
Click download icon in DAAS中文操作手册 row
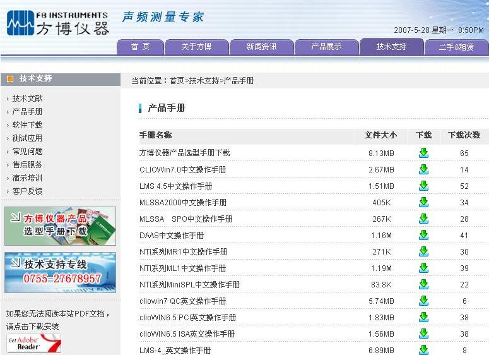[423, 235]
